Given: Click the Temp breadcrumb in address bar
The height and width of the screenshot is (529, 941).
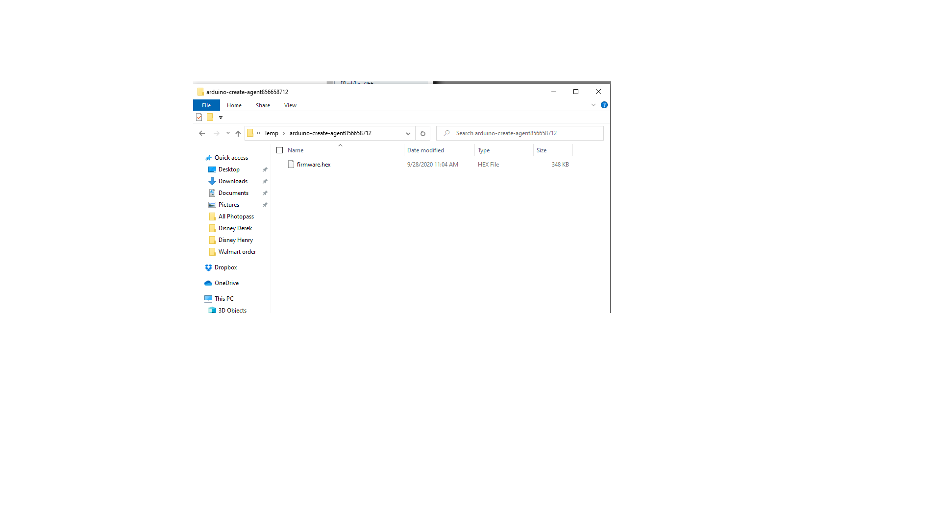Looking at the screenshot, I should pos(271,133).
